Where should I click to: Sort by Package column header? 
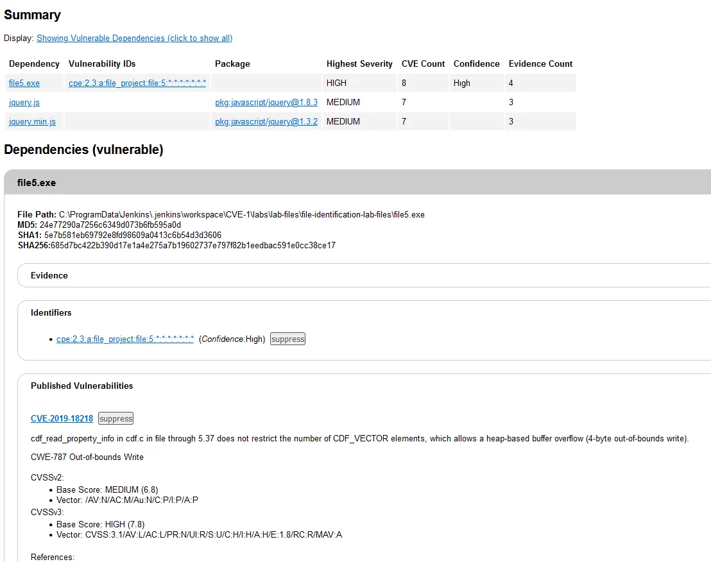(x=232, y=64)
